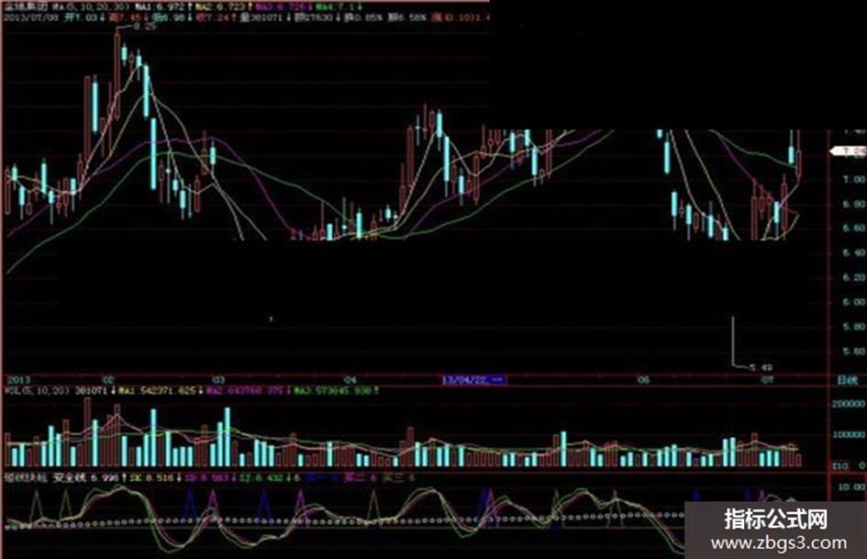Viewport: 867px width, 559px height.
Task: Click the 5.49 low price label
Action: [761, 367]
